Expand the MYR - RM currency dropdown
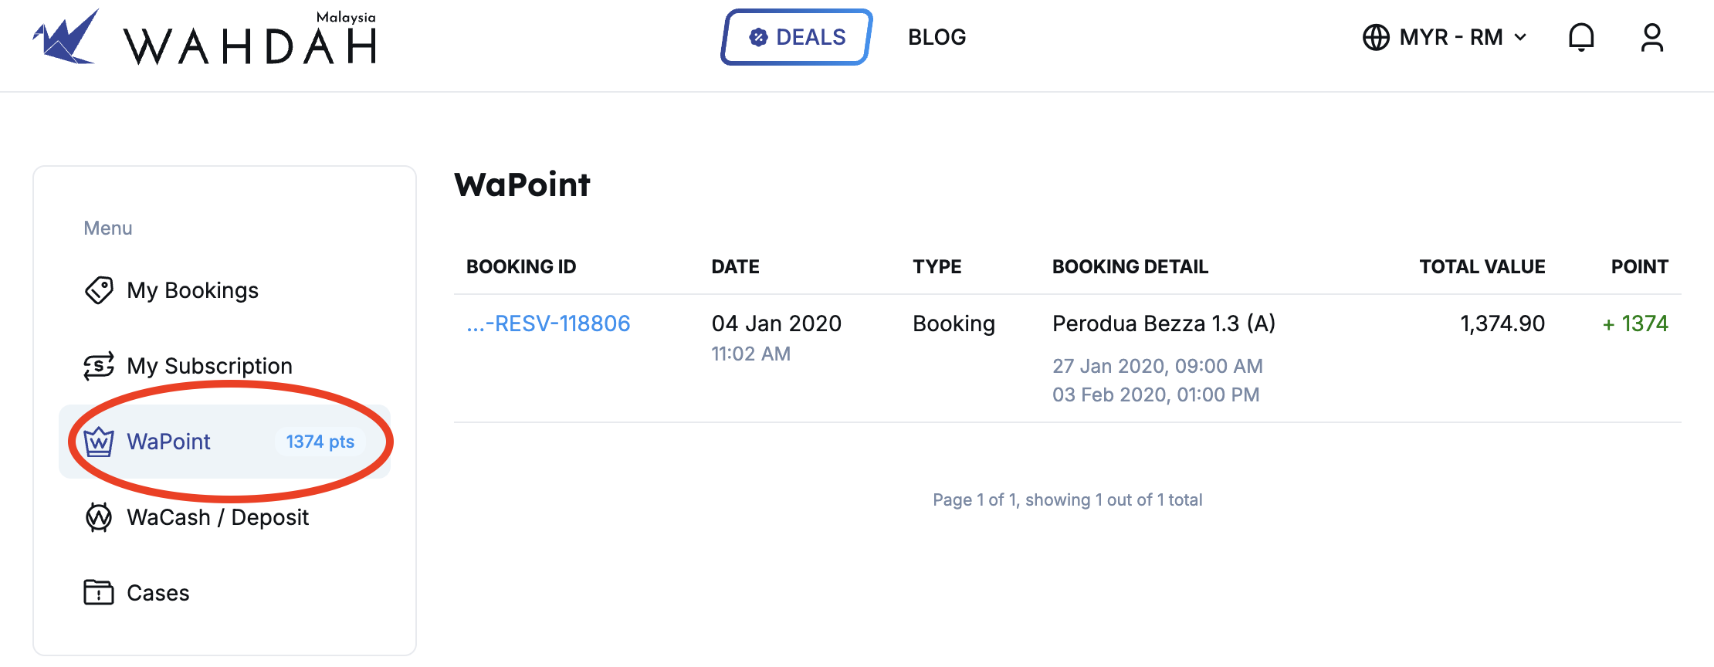Image resolution: width=1714 pixels, height=667 pixels. point(1520,37)
